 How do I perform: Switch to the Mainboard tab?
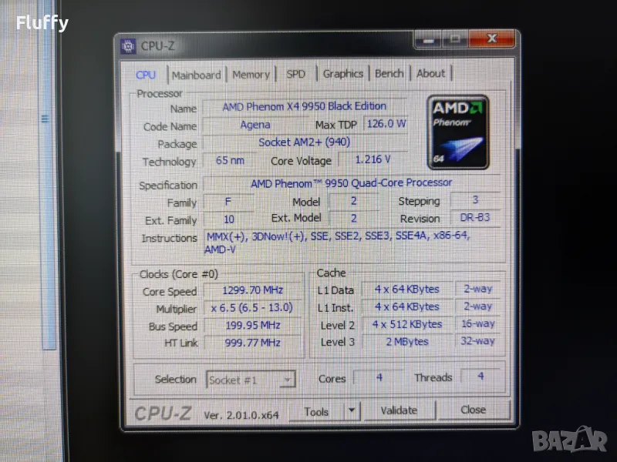[197, 75]
